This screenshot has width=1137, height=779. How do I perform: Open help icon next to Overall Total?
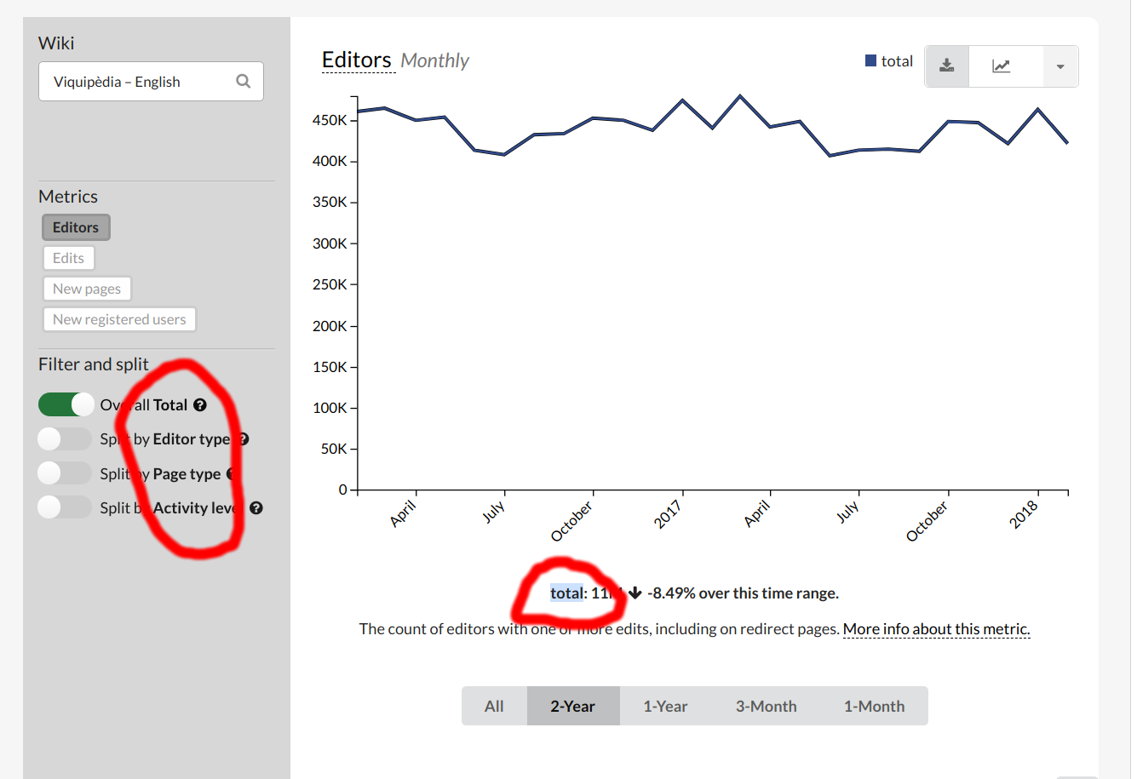click(x=200, y=405)
